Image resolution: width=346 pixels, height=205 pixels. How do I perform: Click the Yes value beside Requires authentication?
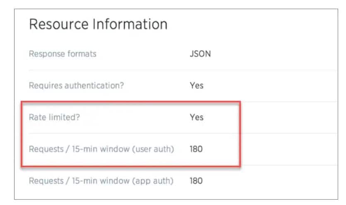coord(196,85)
